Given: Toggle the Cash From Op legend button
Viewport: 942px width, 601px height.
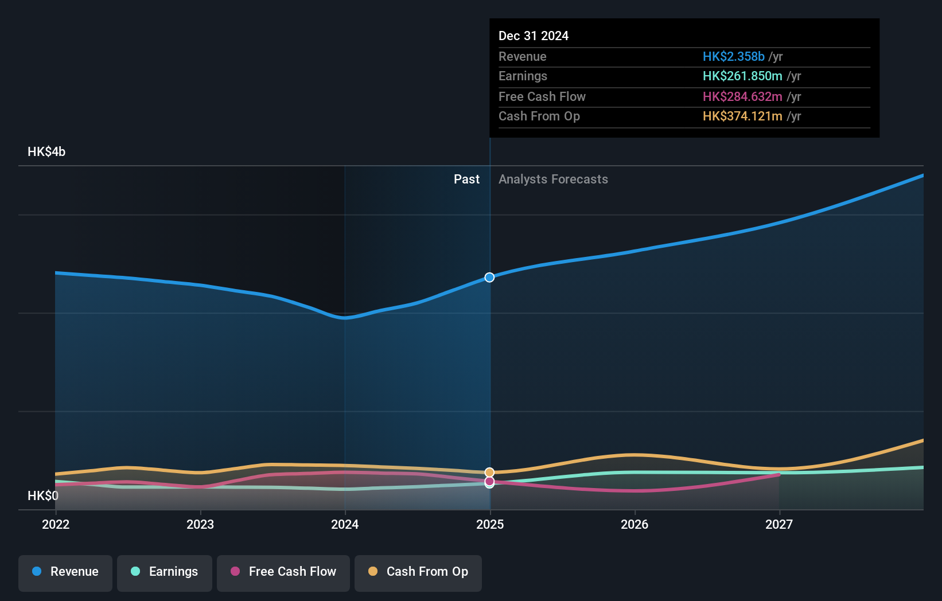Looking at the screenshot, I should pyautogui.click(x=418, y=573).
